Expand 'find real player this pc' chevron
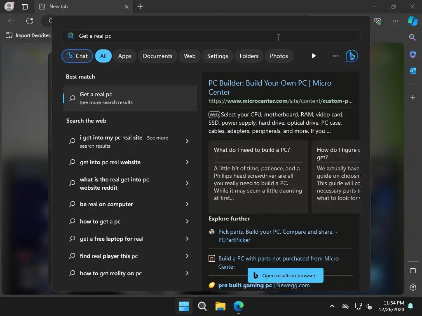Viewport: 422px width, 316px height. point(188,256)
